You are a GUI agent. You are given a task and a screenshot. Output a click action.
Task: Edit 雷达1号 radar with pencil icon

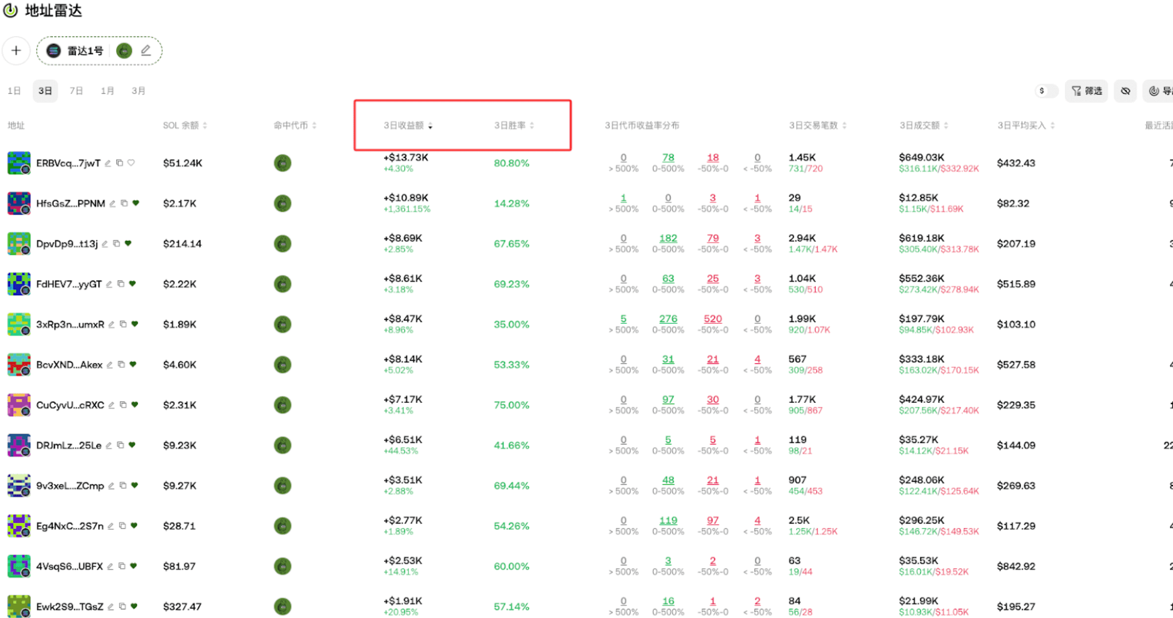click(146, 50)
